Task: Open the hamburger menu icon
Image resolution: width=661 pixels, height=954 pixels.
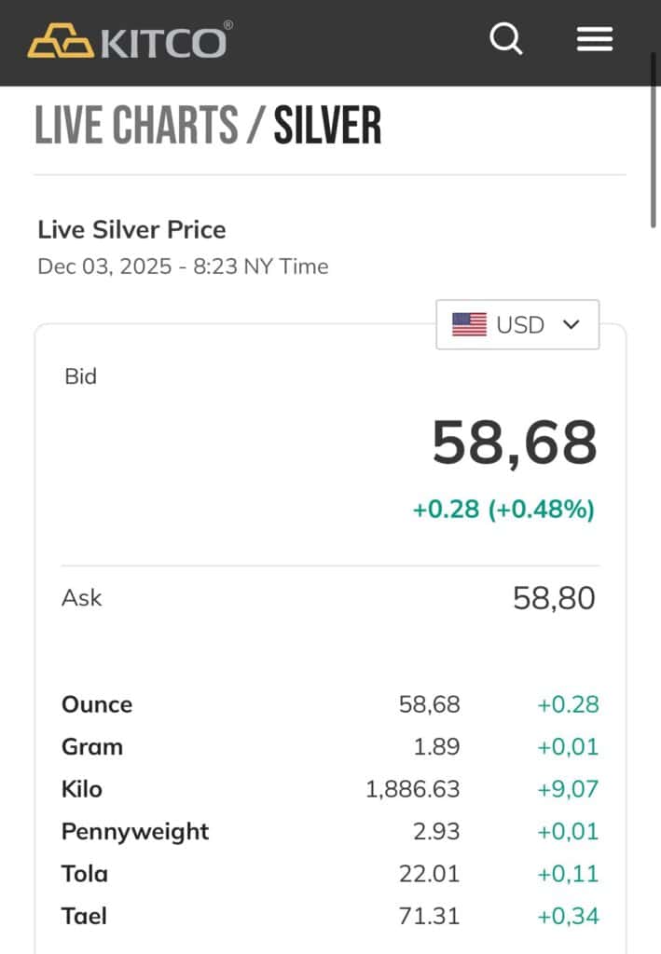Action: pyautogui.click(x=594, y=40)
